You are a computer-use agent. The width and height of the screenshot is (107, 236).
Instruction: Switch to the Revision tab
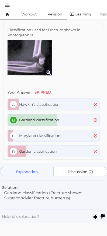tap(55, 14)
